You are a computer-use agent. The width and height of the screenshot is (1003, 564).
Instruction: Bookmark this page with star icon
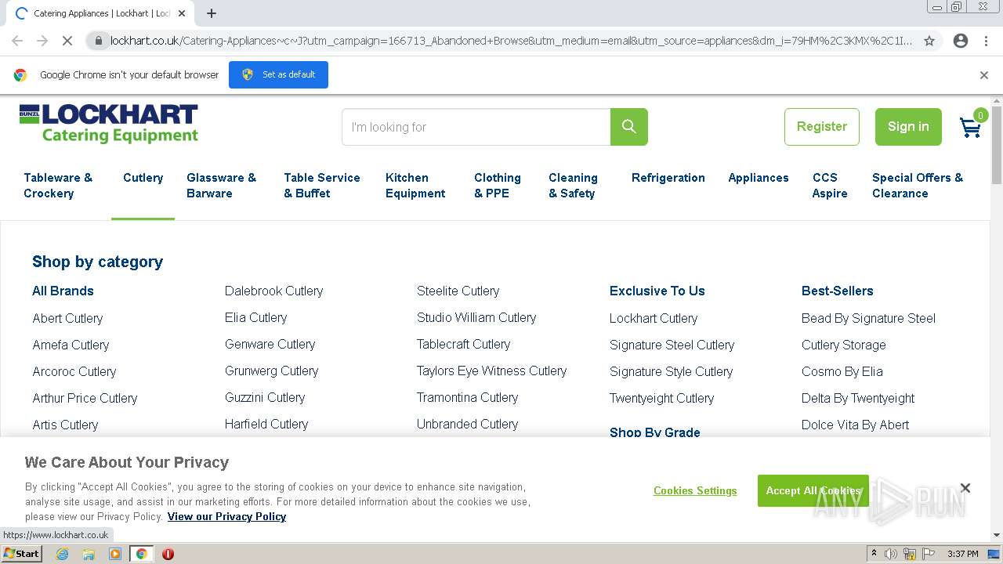point(929,41)
